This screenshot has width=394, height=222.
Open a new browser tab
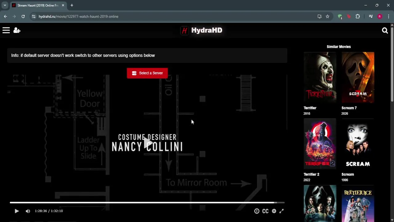72,5
